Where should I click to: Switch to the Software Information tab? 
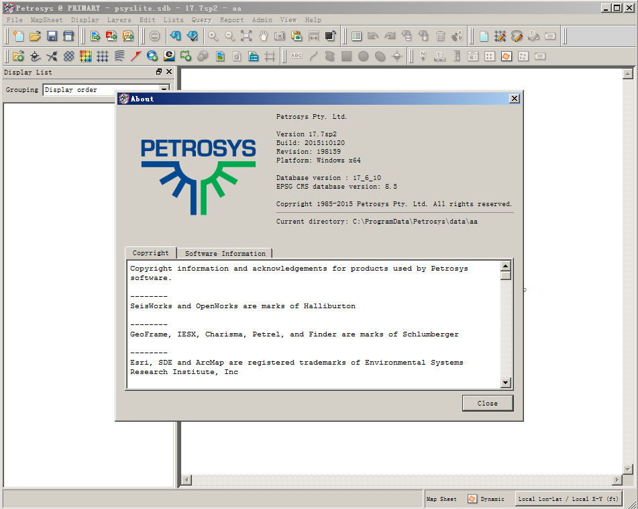point(225,253)
